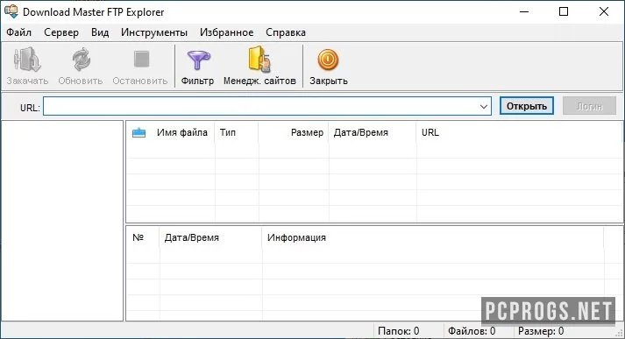Click the orange Закрыть power icon

pyautogui.click(x=328, y=60)
